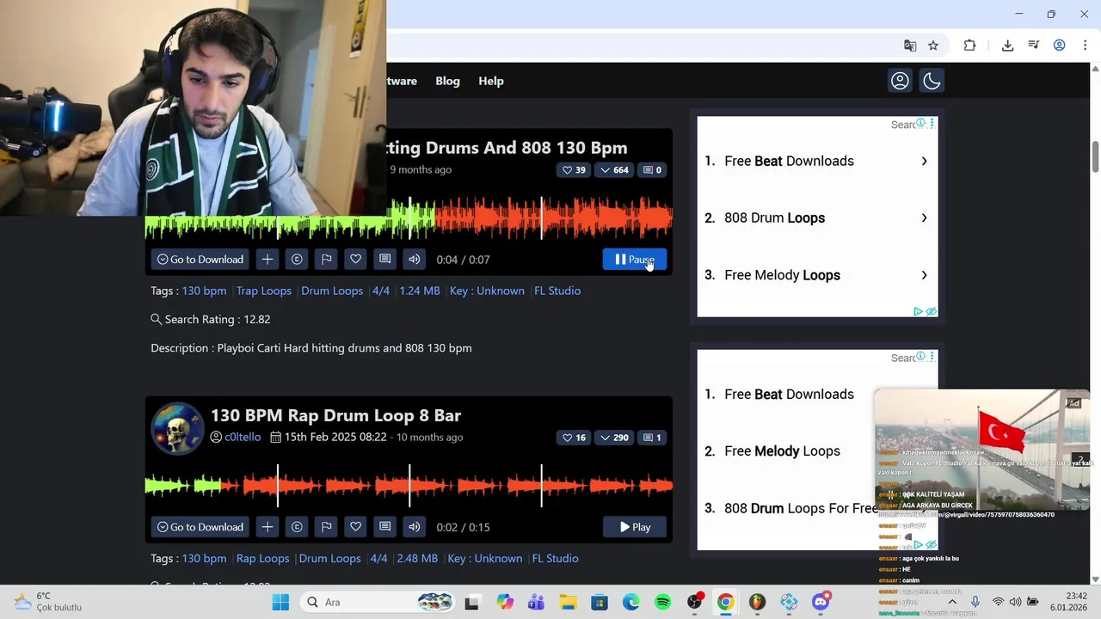1101x619 pixels.
Task: Open File Explorer from the taskbar
Action: click(568, 602)
